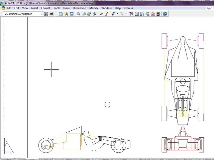Save the drawing with the floppy disk icon

72,14
